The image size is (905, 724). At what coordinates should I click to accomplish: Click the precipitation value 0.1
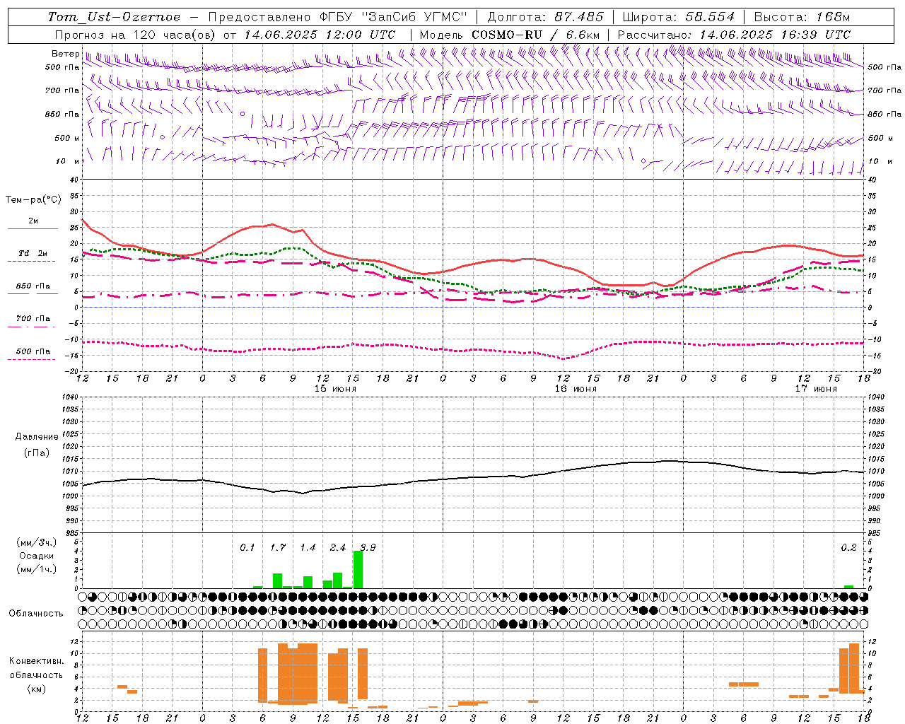point(247,548)
